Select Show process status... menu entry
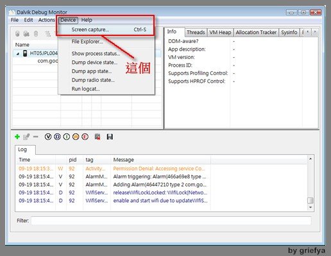This screenshot has width=331, height=256. (106, 53)
